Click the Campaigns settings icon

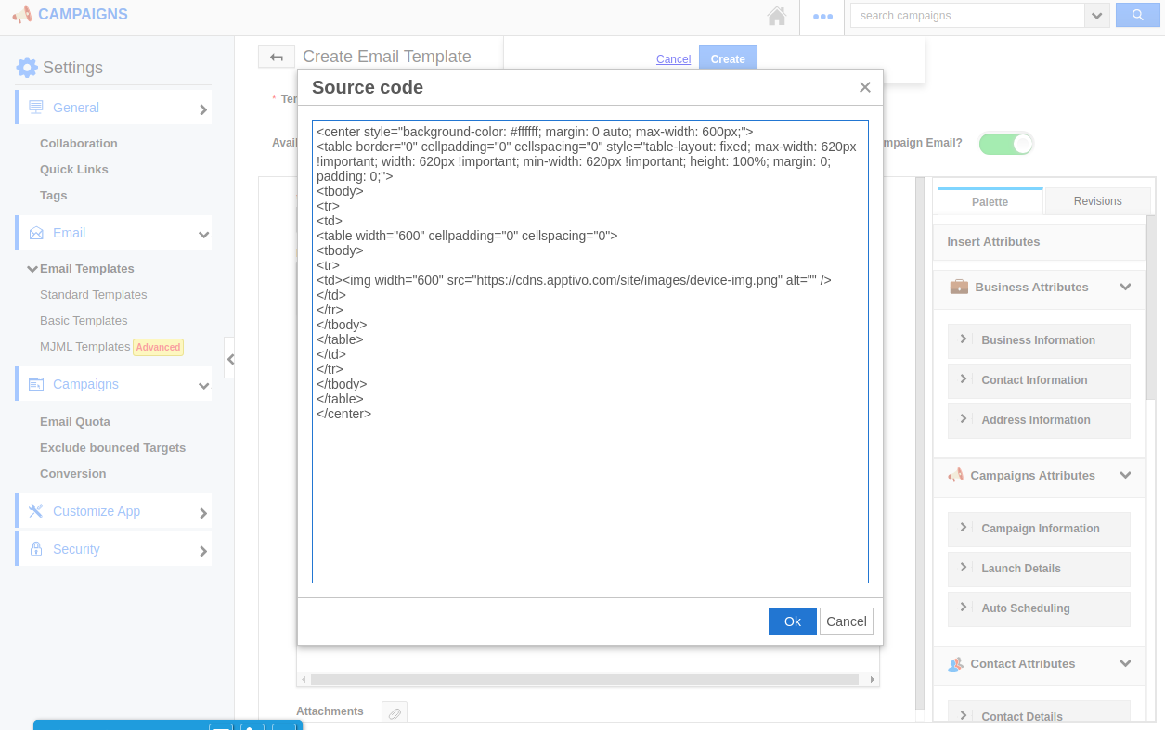click(36, 384)
